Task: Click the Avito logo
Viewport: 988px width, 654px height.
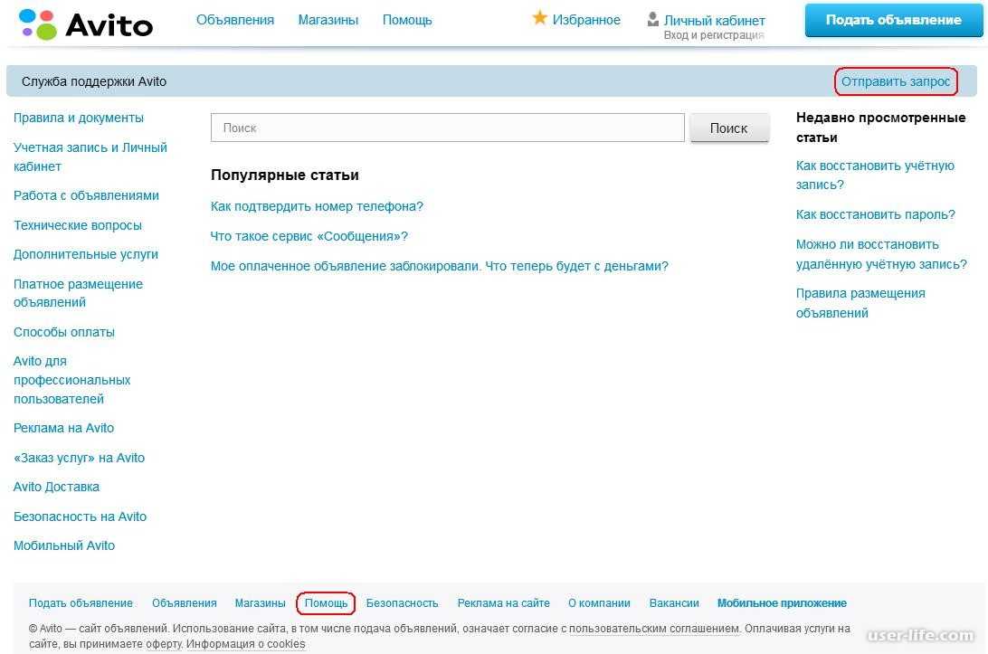Action: (x=86, y=24)
